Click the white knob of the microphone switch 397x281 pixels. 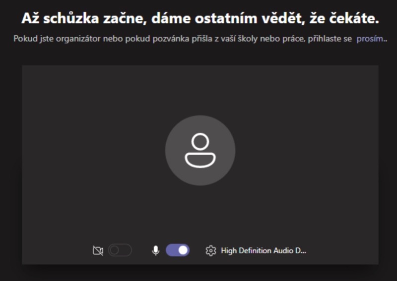(183, 250)
